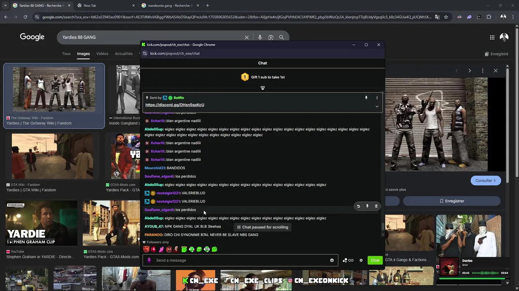Click the purple microphone icon in chat input

click(x=149, y=260)
